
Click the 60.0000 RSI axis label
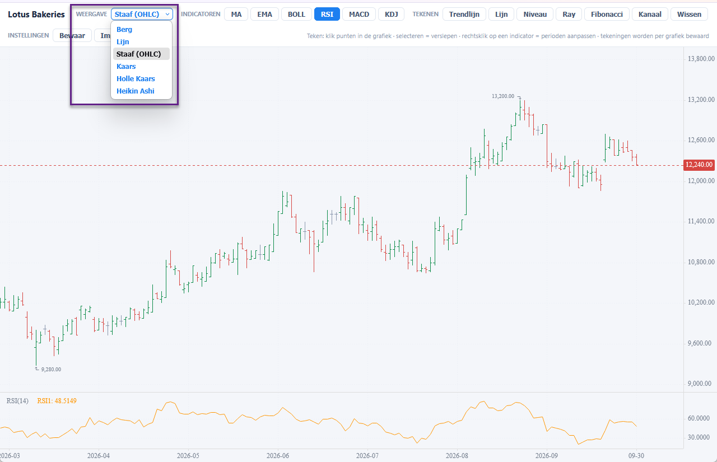click(x=700, y=418)
